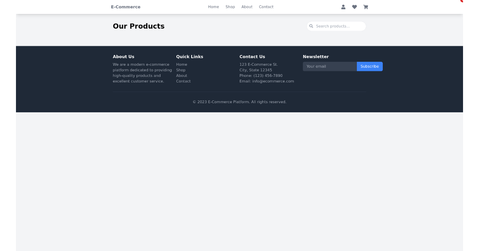This screenshot has width=479, height=251.
Task: Open the user account icon
Action: pos(343,7)
